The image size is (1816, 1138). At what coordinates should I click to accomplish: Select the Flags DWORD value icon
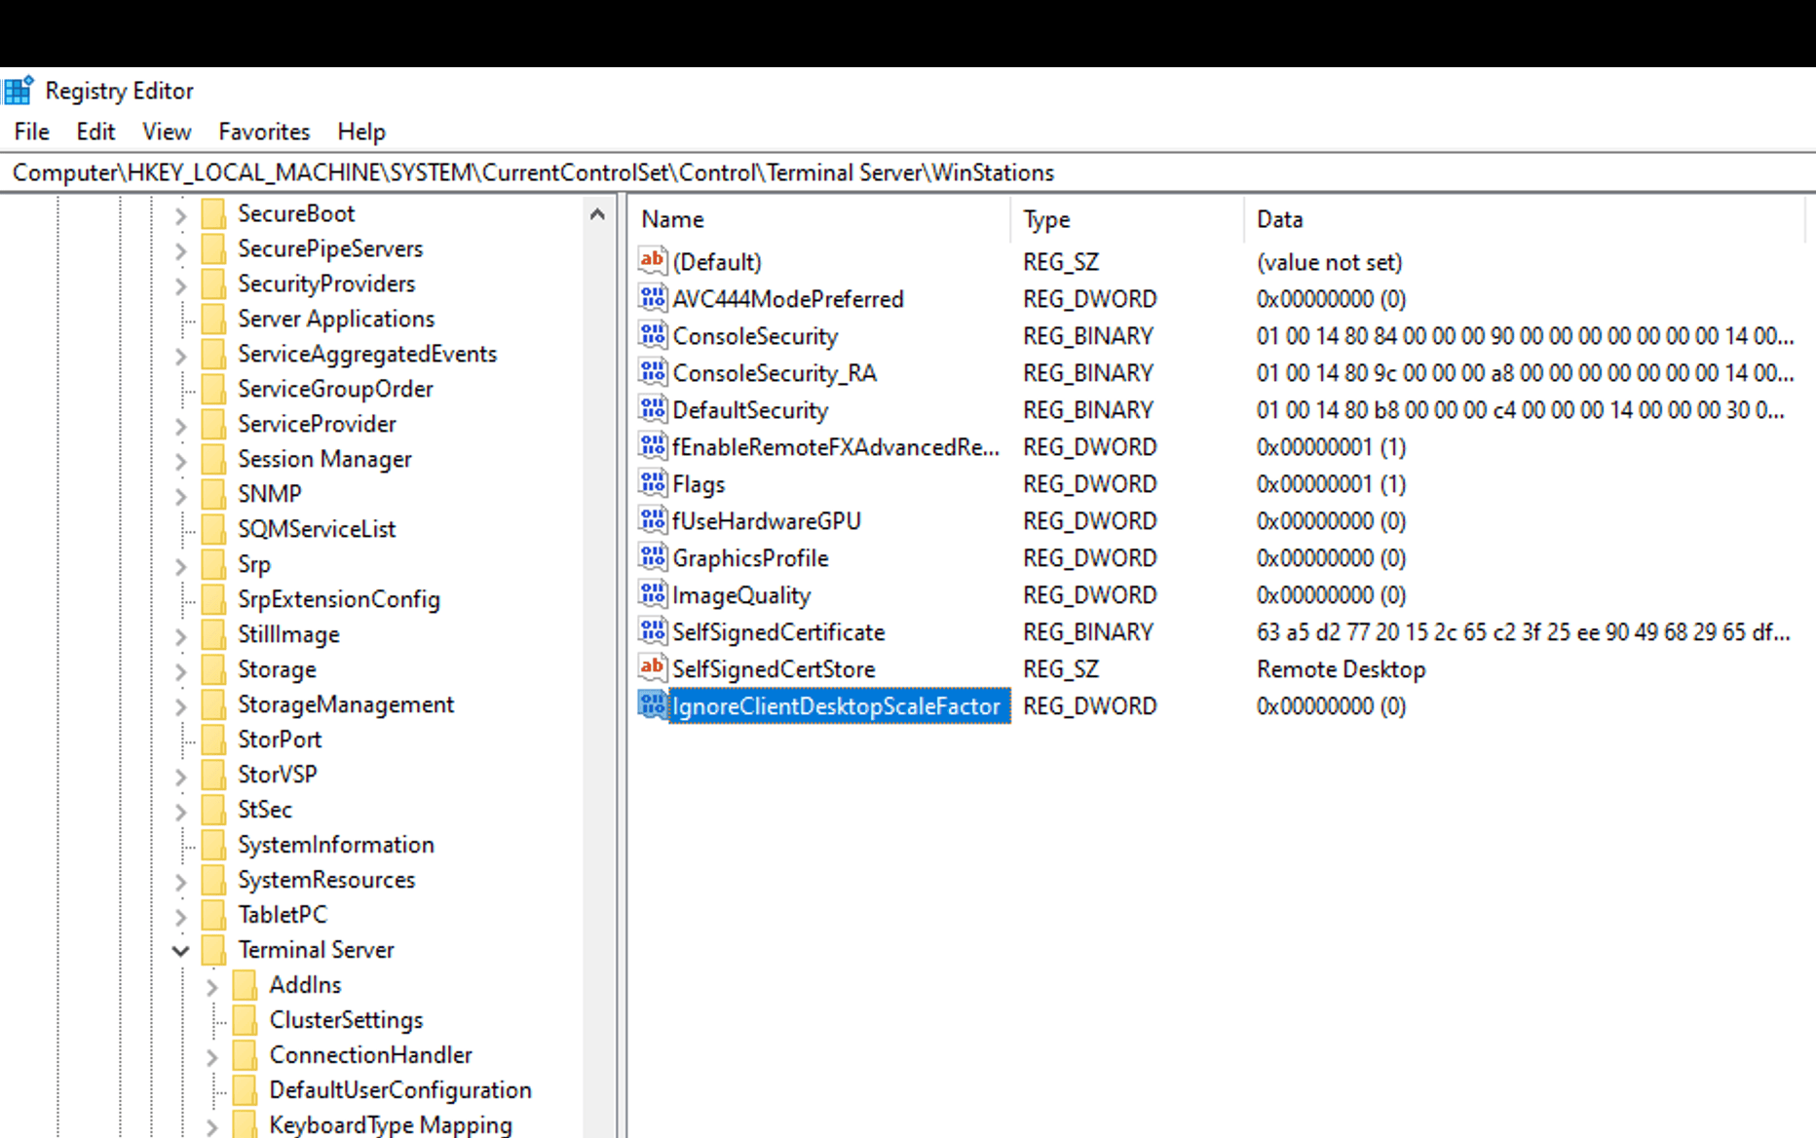(652, 483)
